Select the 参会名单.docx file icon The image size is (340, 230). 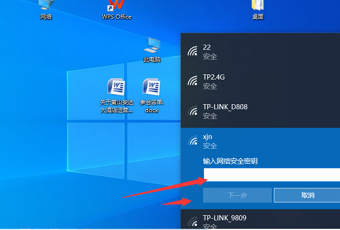click(x=152, y=96)
